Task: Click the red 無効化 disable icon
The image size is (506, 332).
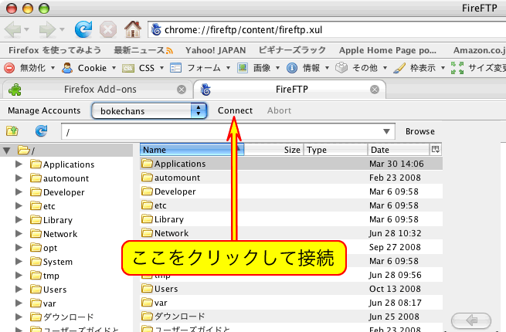Action: [9, 68]
